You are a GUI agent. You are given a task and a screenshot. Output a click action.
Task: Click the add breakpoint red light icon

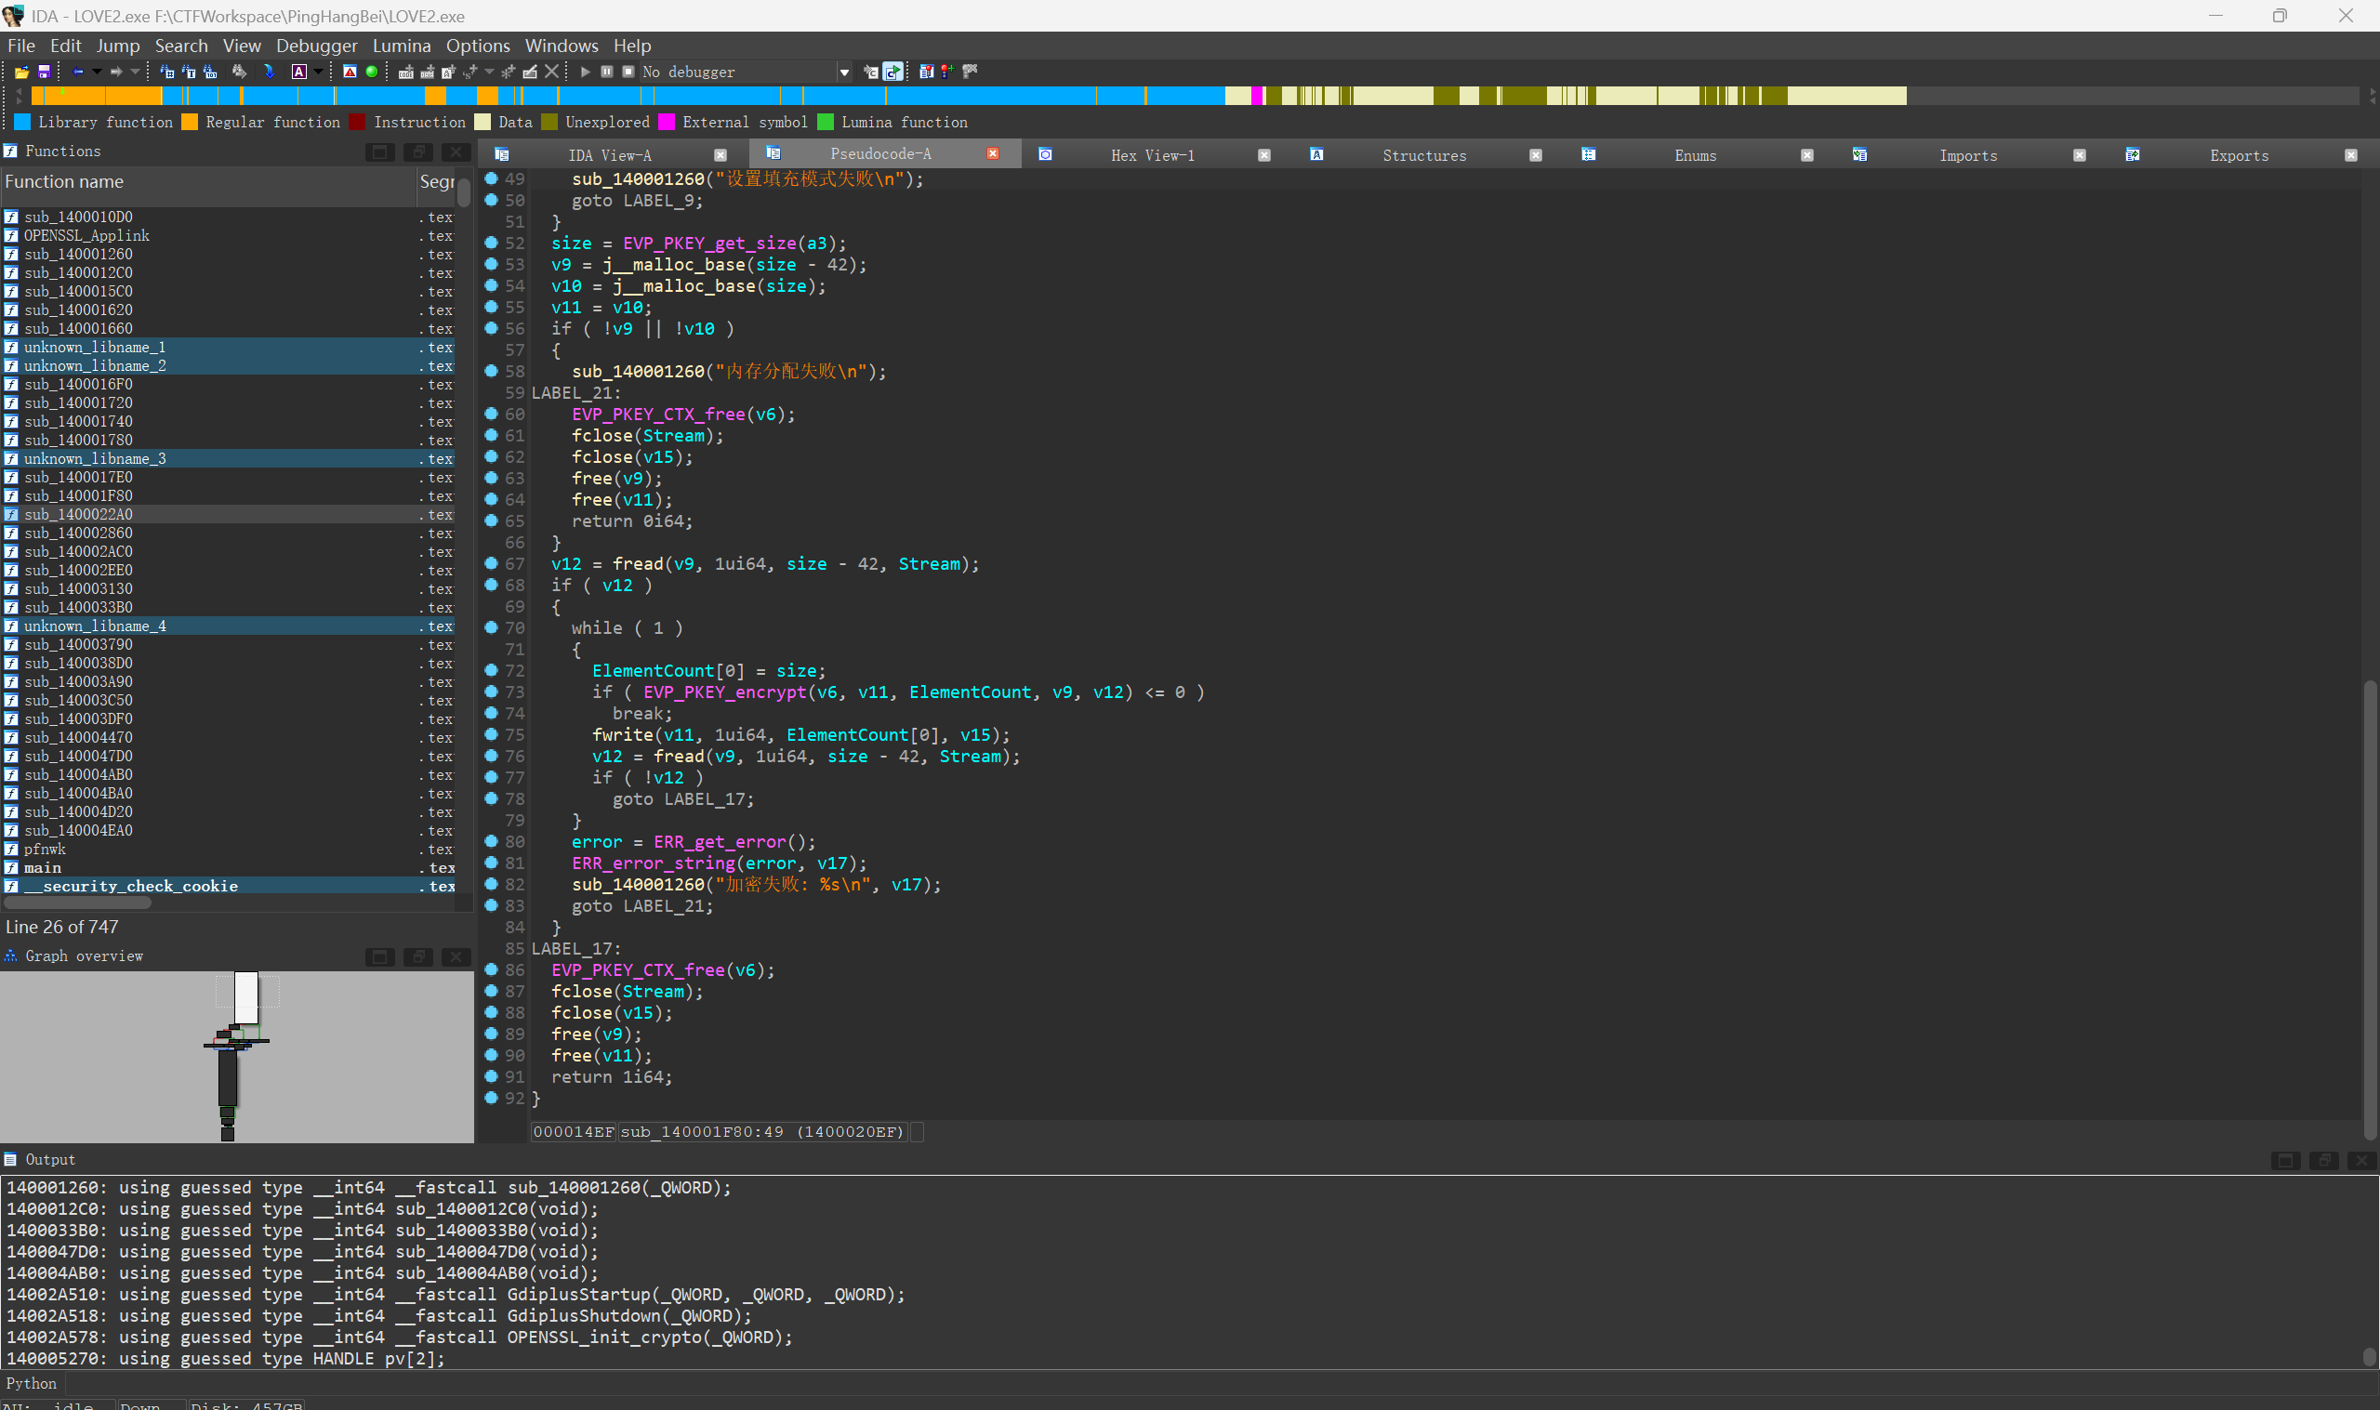947,72
